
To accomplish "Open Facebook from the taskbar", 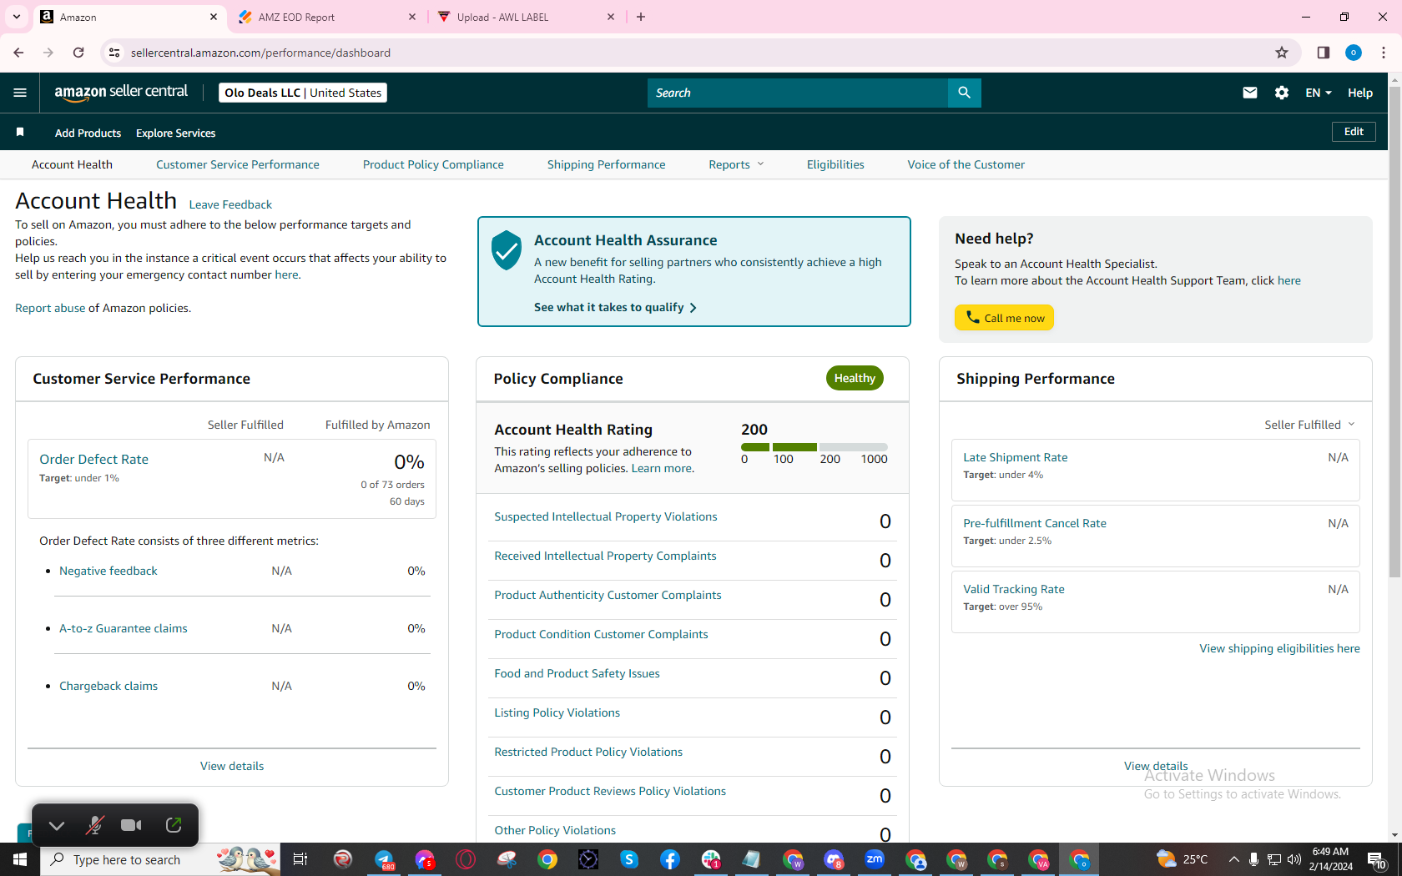I will pyautogui.click(x=670, y=859).
